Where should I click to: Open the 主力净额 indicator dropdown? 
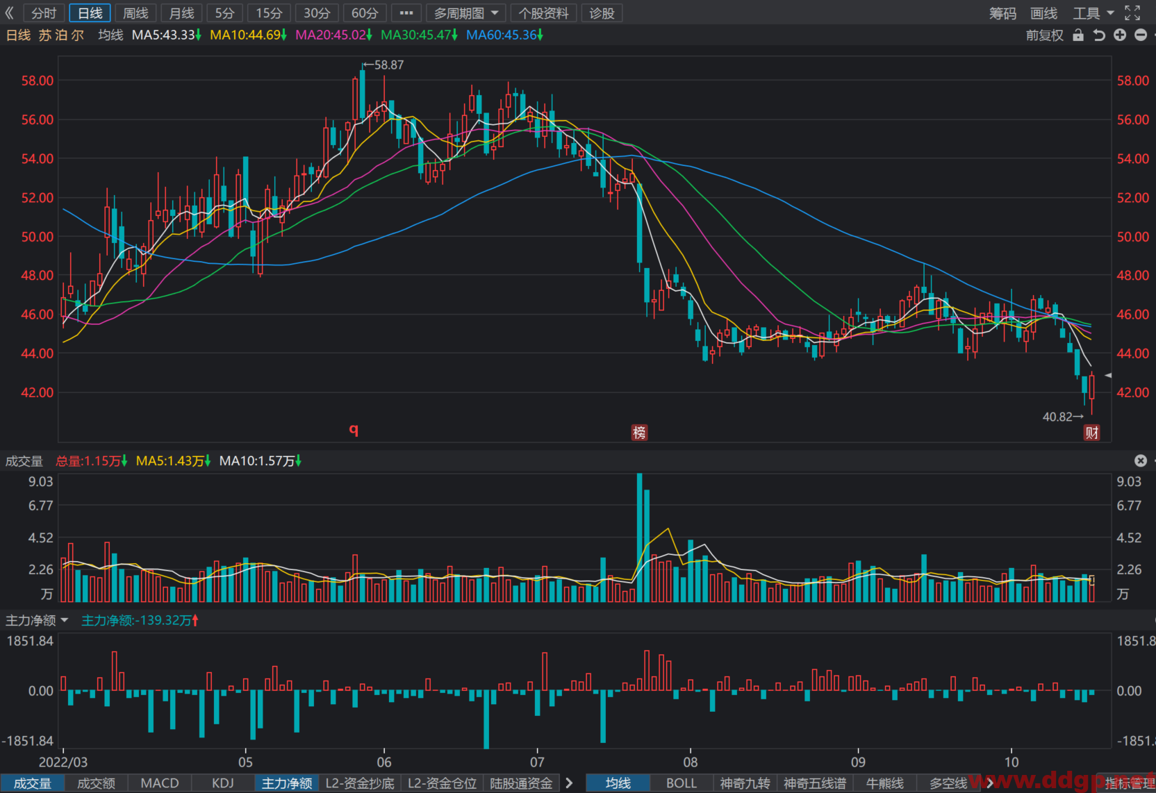[37, 620]
